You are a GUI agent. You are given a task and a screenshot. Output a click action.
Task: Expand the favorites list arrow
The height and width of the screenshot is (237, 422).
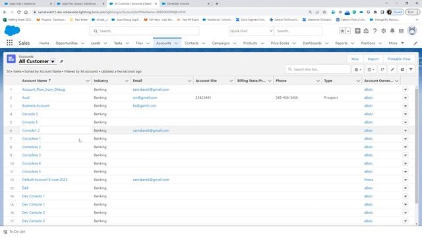coord(348,31)
